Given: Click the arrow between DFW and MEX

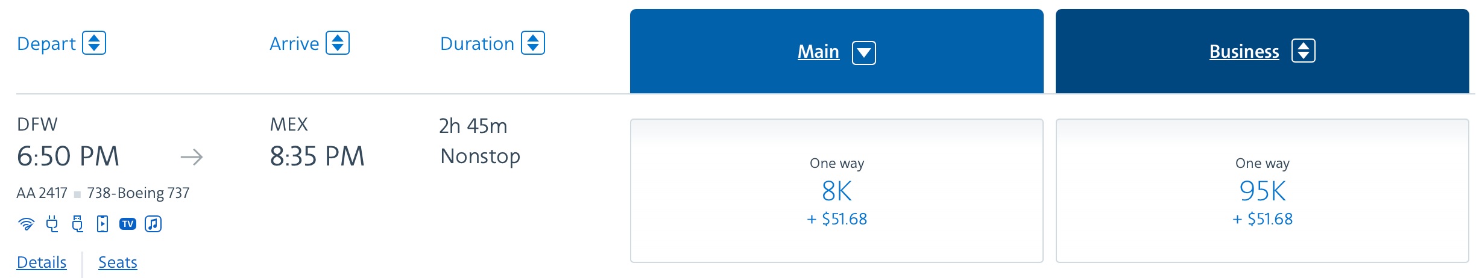Looking at the screenshot, I should point(192,158).
